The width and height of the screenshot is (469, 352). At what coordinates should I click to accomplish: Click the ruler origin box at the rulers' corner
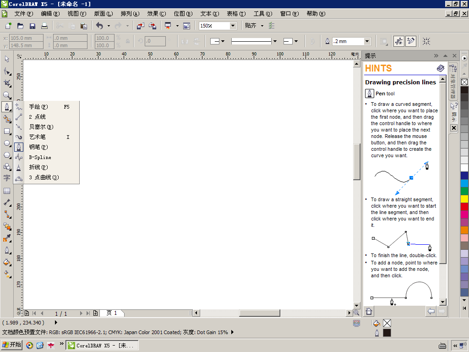click(19, 56)
